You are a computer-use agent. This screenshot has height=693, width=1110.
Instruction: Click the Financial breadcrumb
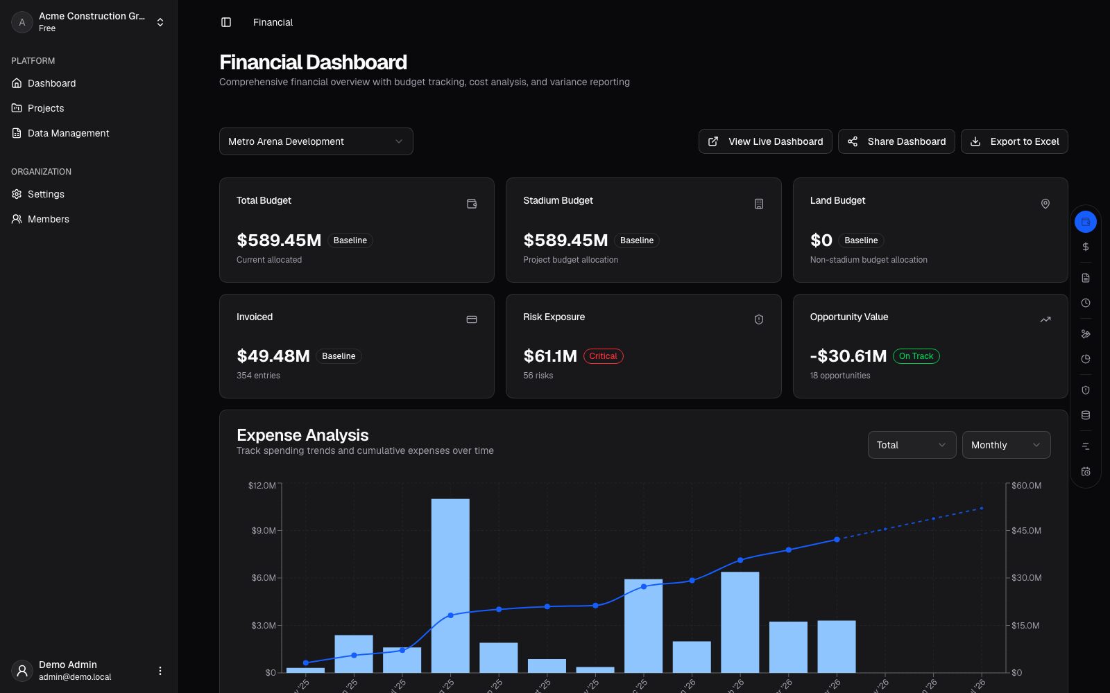273,22
